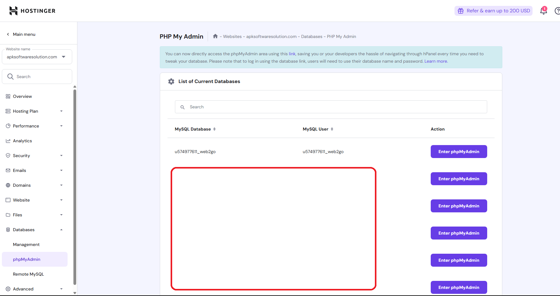Follow the Learn more link
Screen dimensions: 560x296
pos(436,61)
